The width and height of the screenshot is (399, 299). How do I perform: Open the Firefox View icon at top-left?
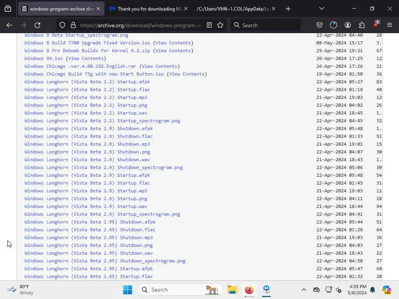[x=8, y=9]
